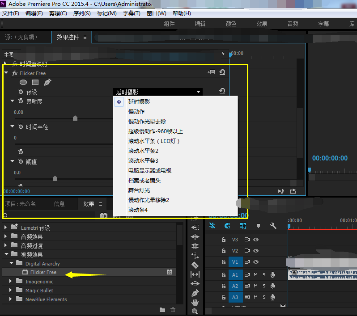Switch to the 颜色 workspace
Screen dimensions: 357x316
coord(231,24)
